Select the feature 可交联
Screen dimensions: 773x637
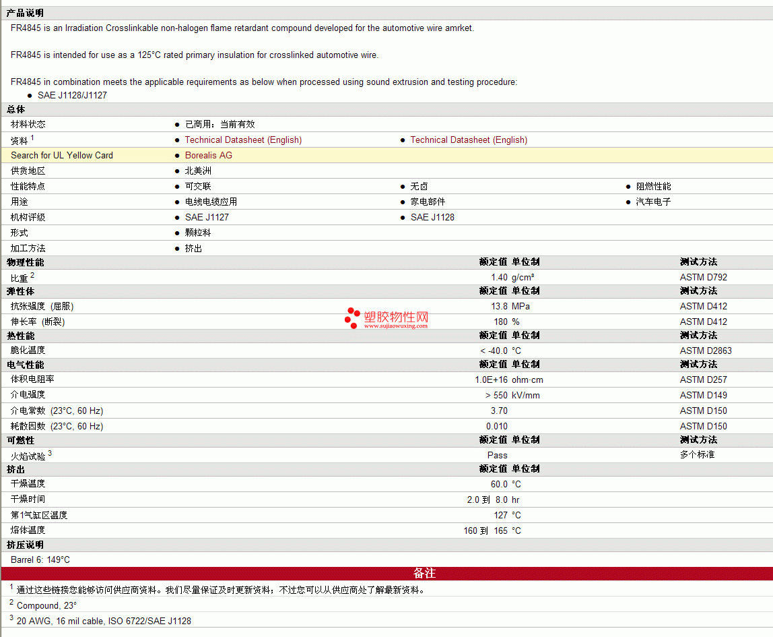(198, 187)
